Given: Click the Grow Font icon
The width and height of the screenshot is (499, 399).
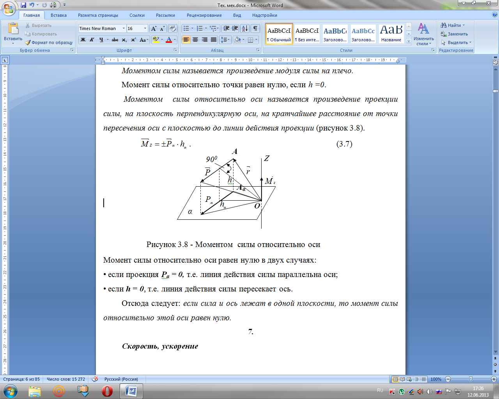Looking at the screenshot, I should pos(154,28).
